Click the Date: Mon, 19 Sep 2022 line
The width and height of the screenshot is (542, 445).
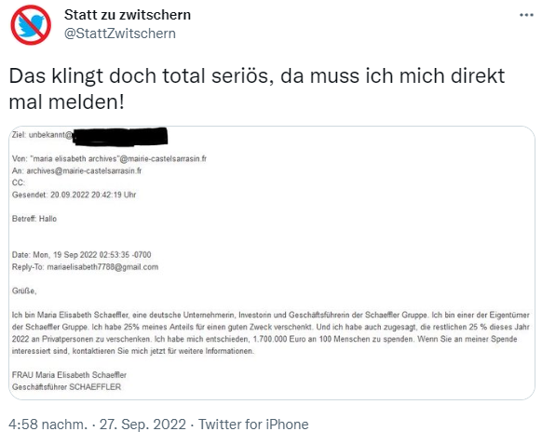point(82,255)
